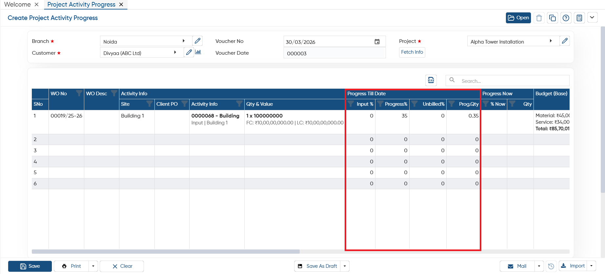This screenshot has height=274, width=605.
Task: Click the Save button
Action: pyautogui.click(x=30, y=266)
